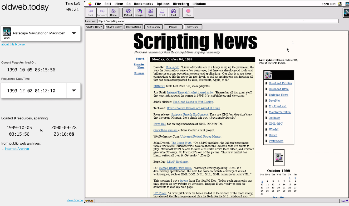This screenshot has height=206, width=349.
Task: Click the broken image icon in black header box
Action: 268,75
